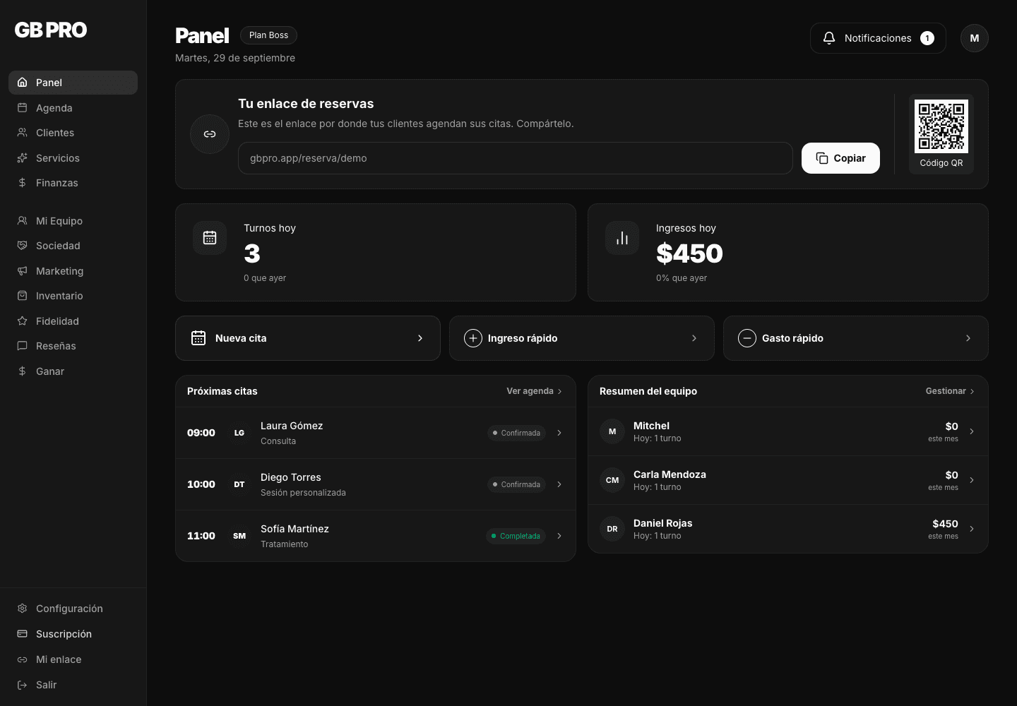Click the Turnos hoy calendar icon
The height and width of the screenshot is (706, 1017).
(x=210, y=238)
